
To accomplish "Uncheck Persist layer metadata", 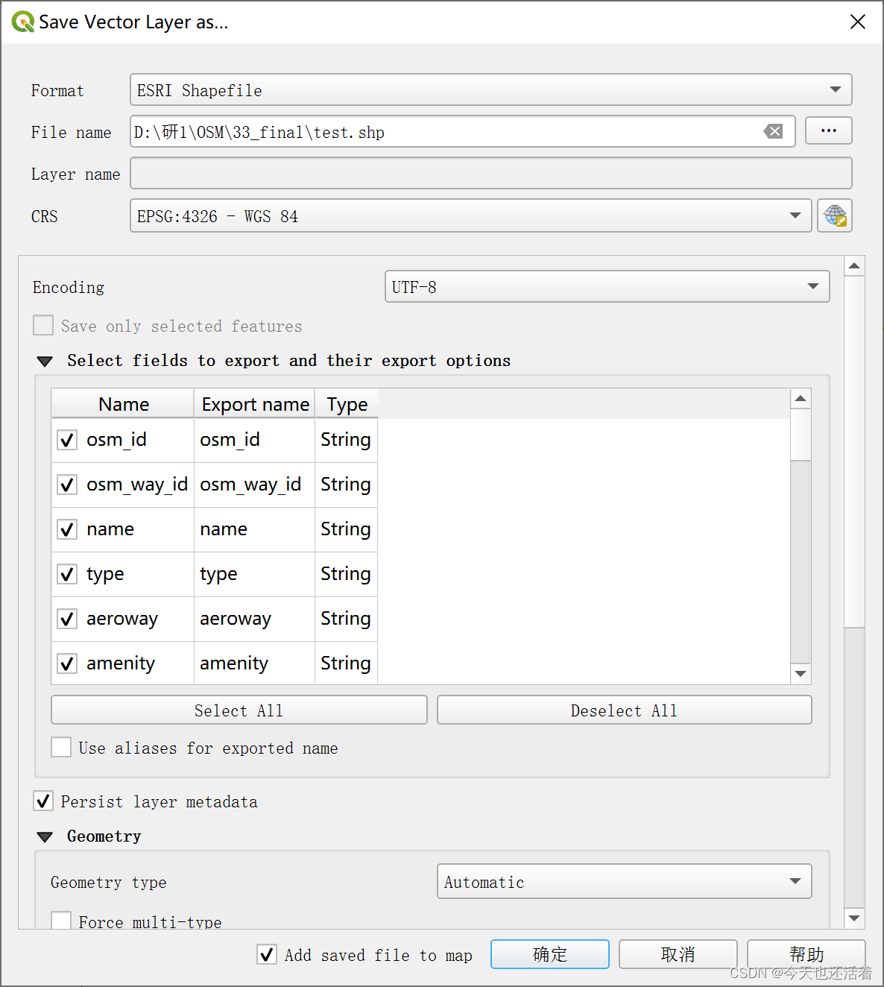I will (42, 801).
